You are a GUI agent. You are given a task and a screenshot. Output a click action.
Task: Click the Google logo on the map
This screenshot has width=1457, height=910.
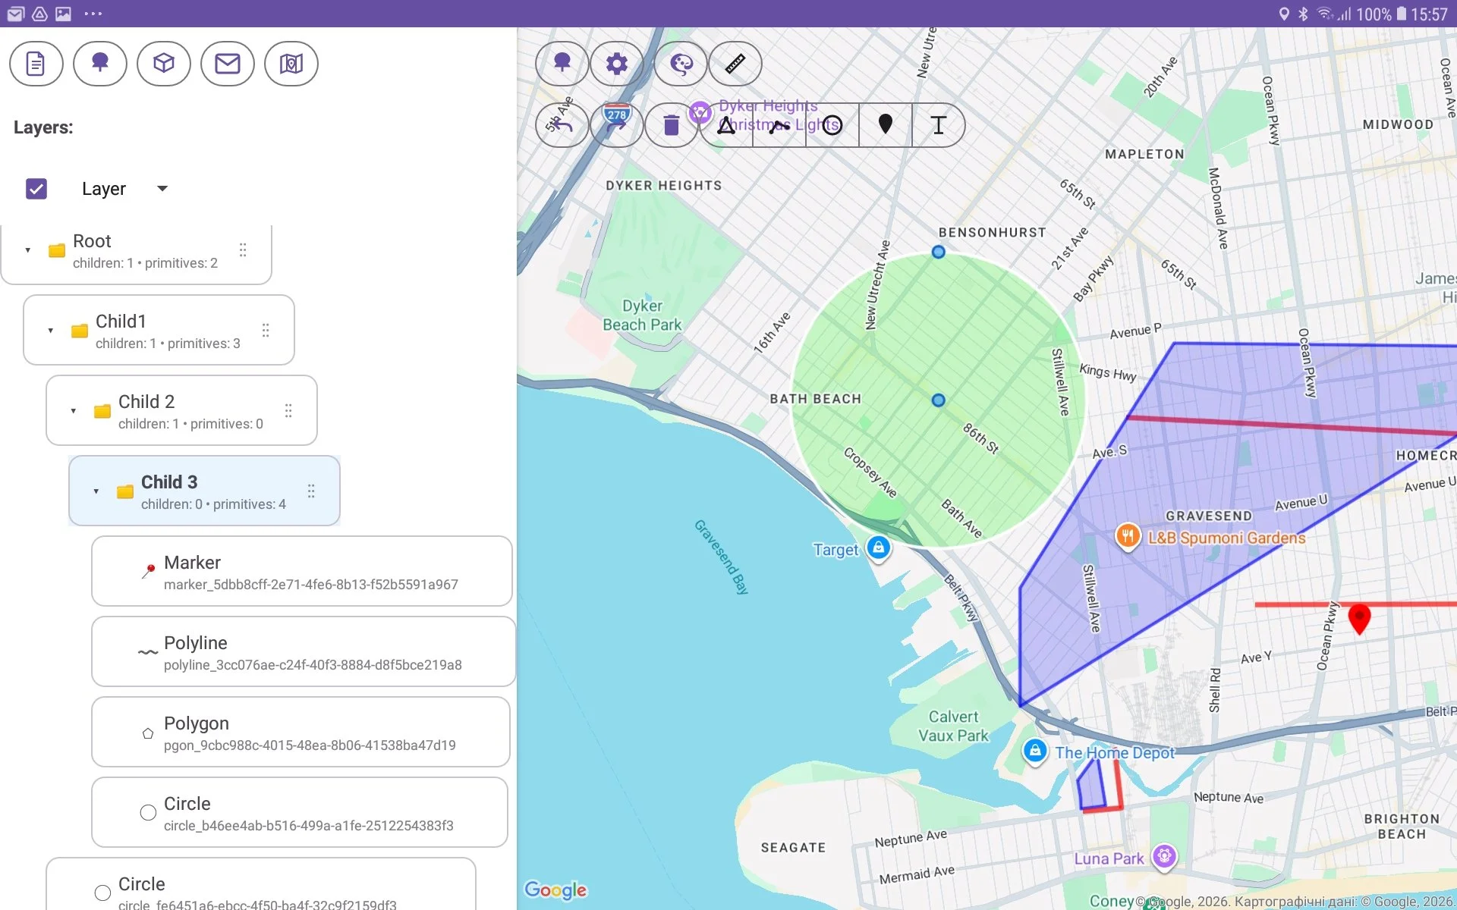555,890
